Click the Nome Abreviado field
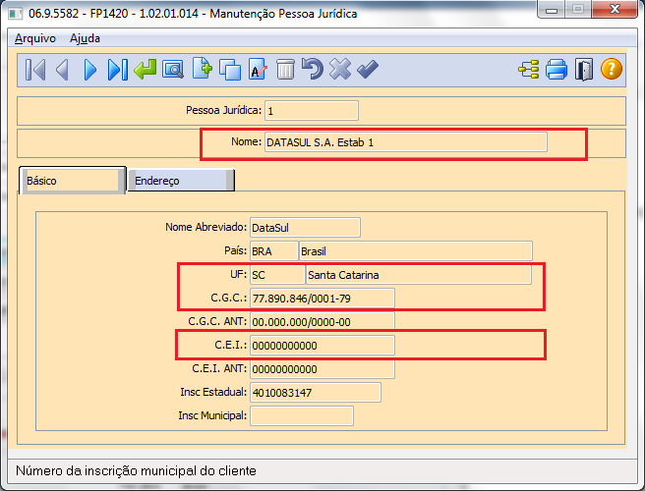 click(305, 227)
